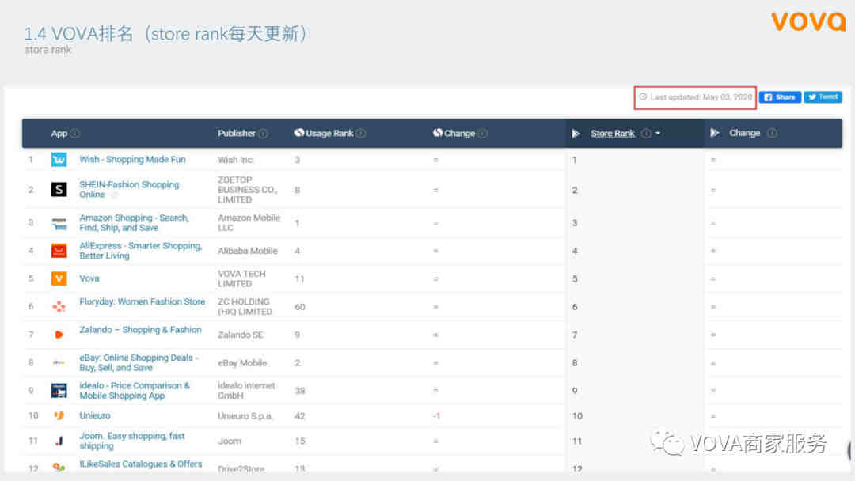Click Joom's usage rank value "15"
Image resolution: width=855 pixels, height=481 pixels.
(300, 441)
